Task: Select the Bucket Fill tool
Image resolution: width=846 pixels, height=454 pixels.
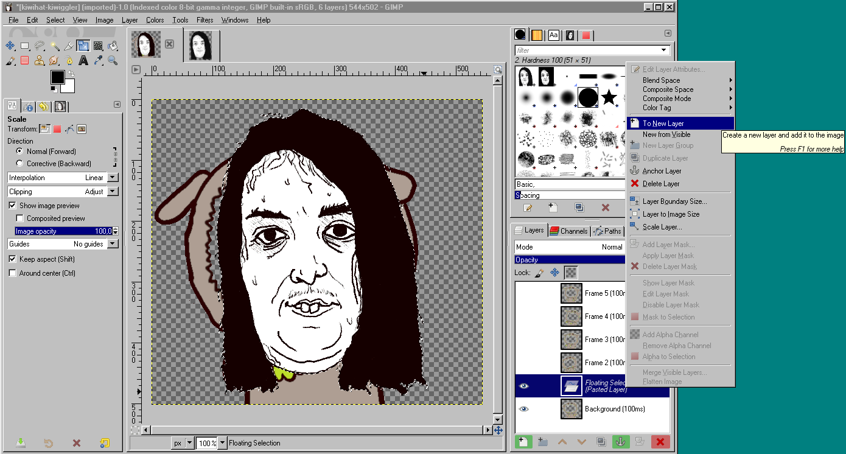Action: (x=113, y=46)
